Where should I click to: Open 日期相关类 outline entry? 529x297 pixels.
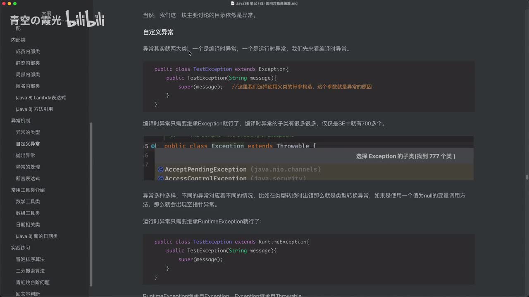28,225
